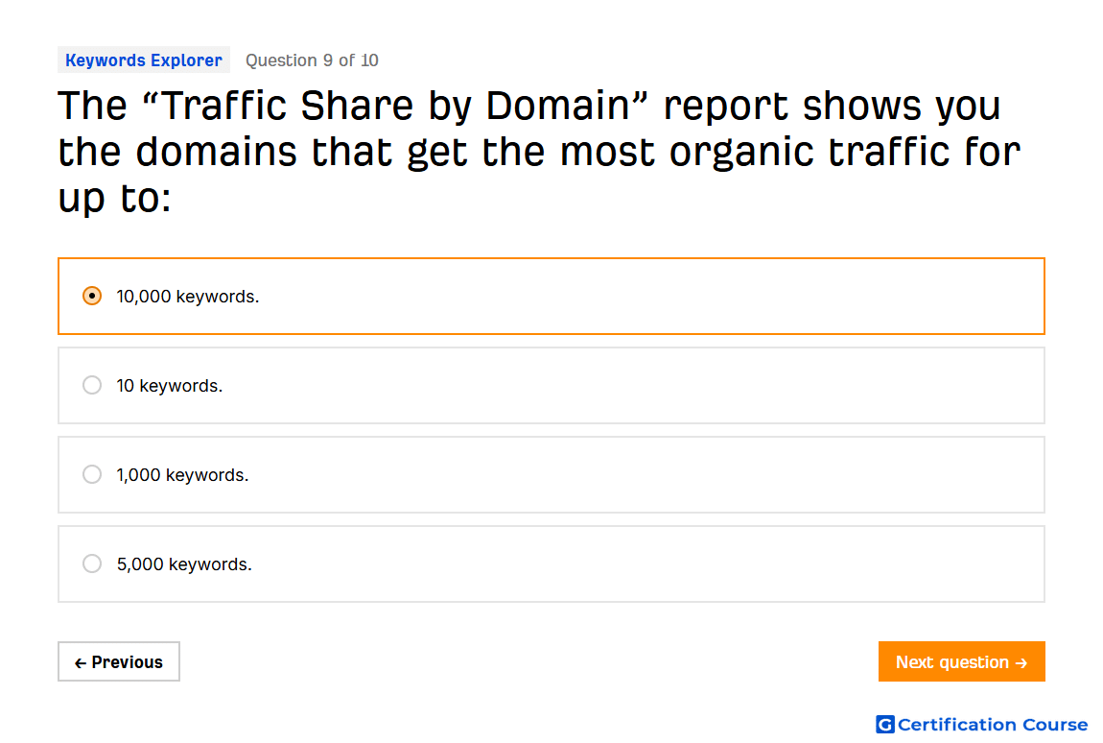Viewport: 1103px width, 743px height.
Task: Click the Certification Course text link
Action: pos(993,725)
